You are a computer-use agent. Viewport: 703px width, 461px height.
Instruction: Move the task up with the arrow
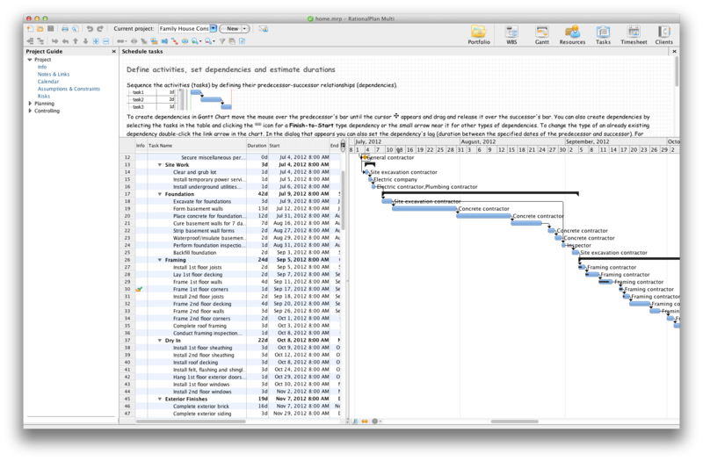tap(76, 41)
